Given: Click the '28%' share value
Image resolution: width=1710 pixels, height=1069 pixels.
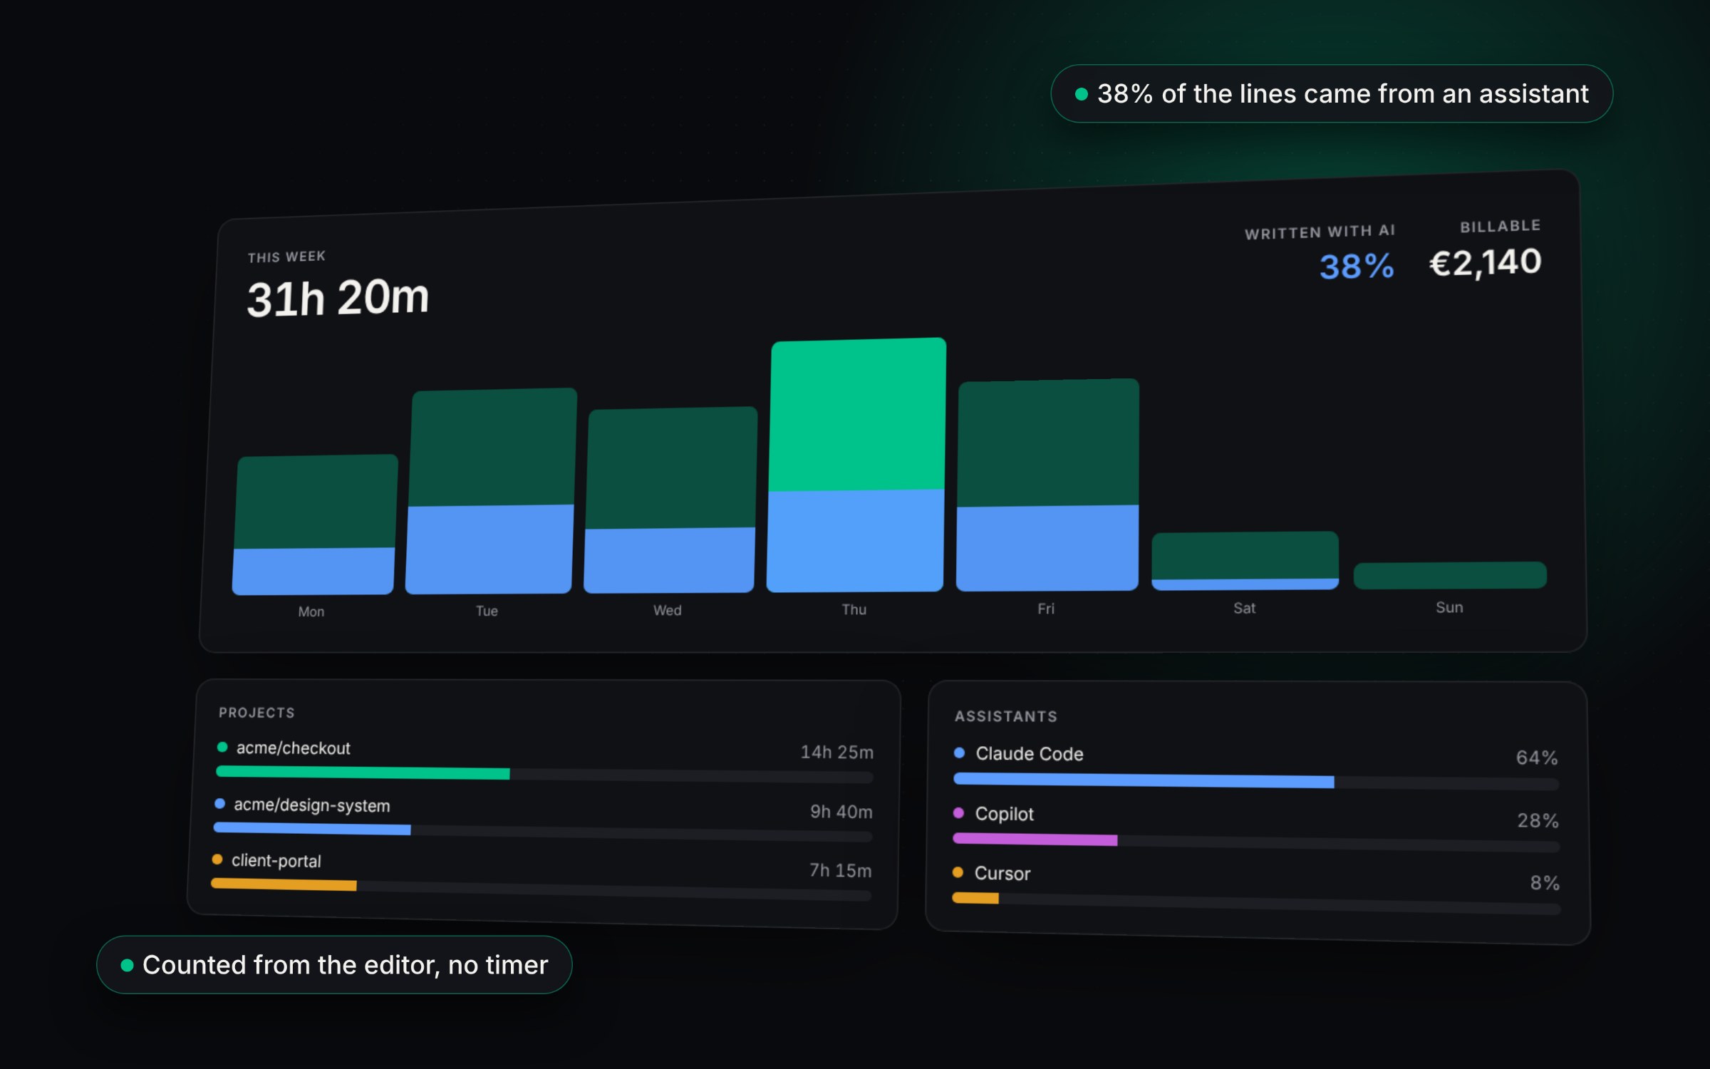Looking at the screenshot, I should [x=1538, y=821].
